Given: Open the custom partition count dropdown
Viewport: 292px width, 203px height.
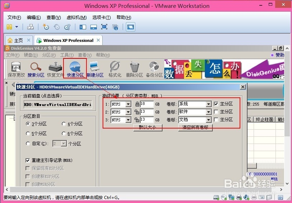Looking at the screenshot, I should point(64,144).
